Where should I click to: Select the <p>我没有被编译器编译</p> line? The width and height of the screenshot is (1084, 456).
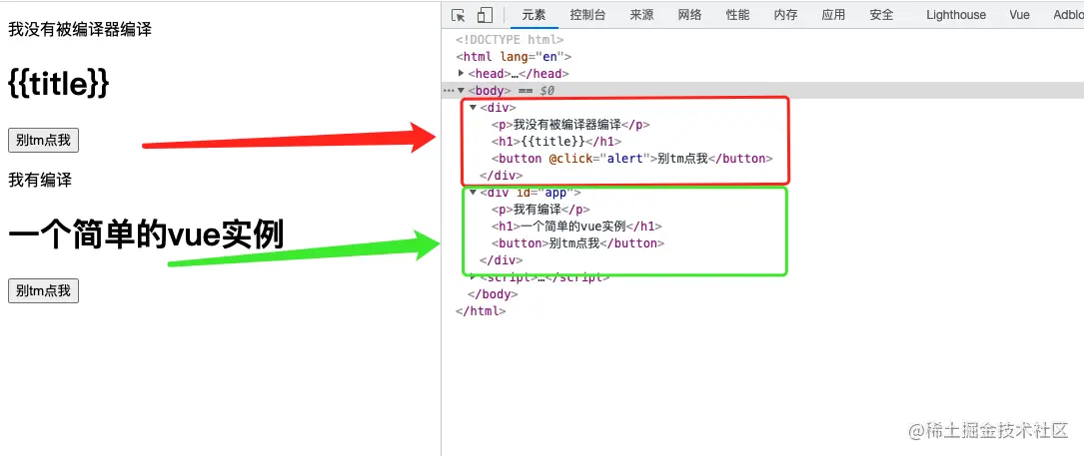570,125
